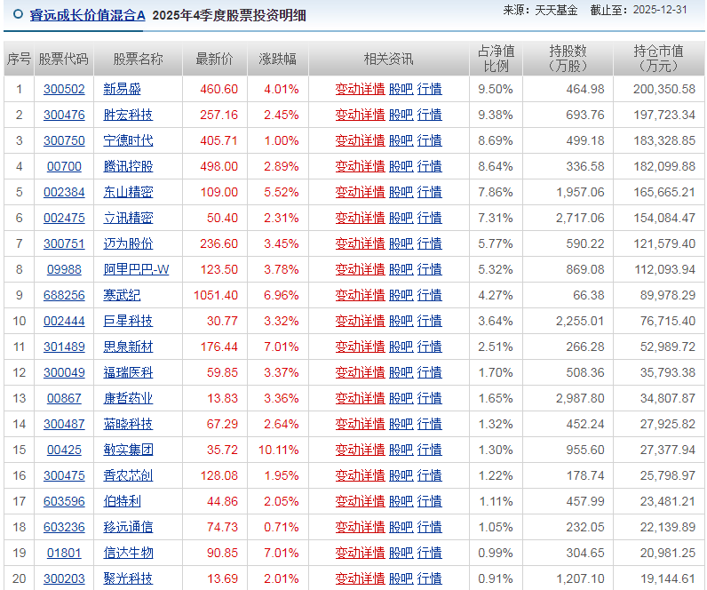707x590 pixels.
Task: Open 行情 for 聚光科技
Action: pyautogui.click(x=429, y=578)
